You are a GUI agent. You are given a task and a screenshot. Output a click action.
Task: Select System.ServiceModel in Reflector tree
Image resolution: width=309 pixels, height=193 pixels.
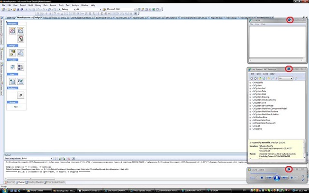264,106
